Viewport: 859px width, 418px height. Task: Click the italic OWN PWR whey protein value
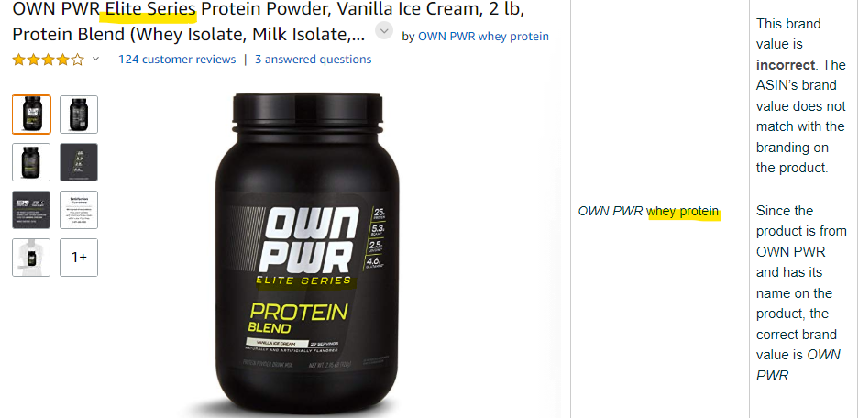[x=649, y=212]
